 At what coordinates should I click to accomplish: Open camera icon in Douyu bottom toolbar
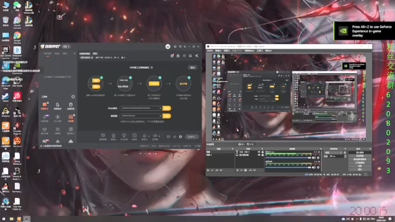(x=114, y=135)
